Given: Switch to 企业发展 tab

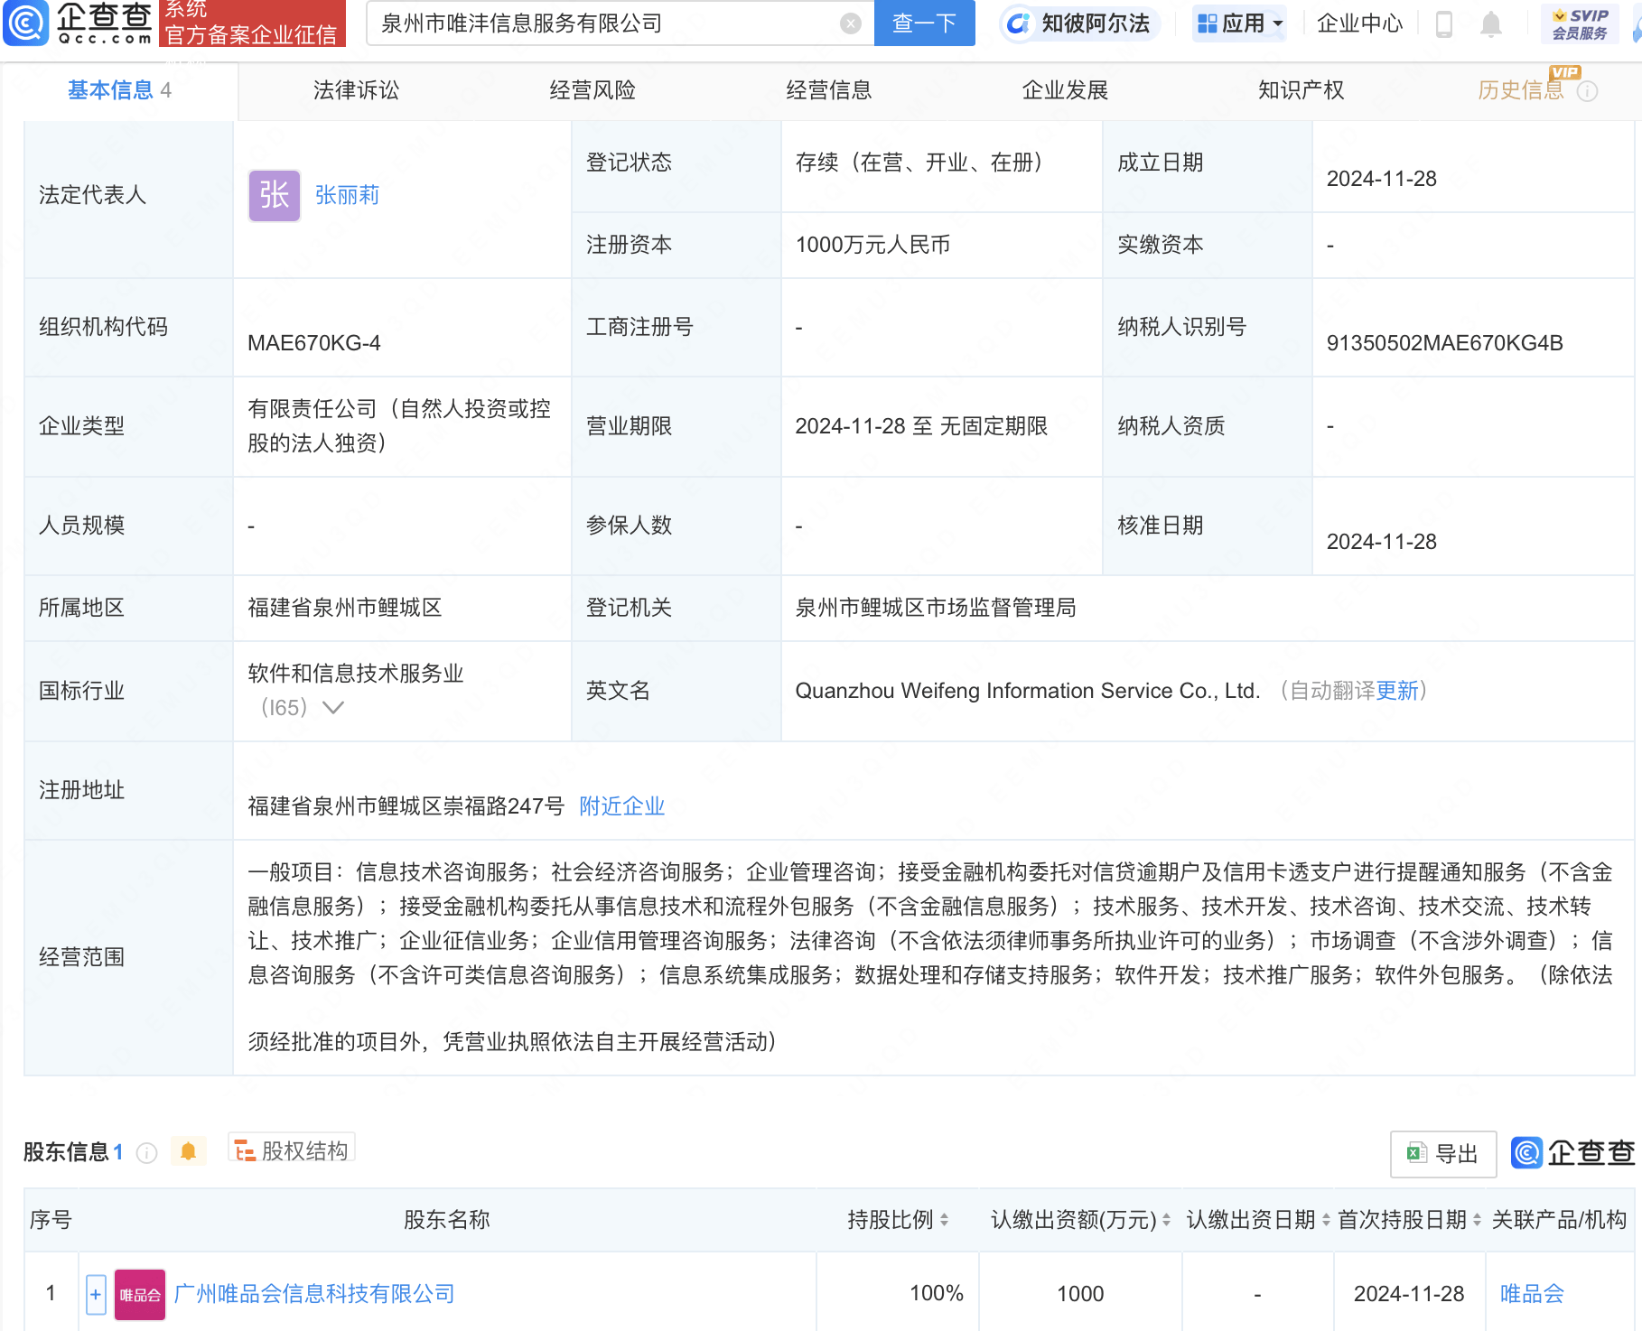Looking at the screenshot, I should point(1065,90).
